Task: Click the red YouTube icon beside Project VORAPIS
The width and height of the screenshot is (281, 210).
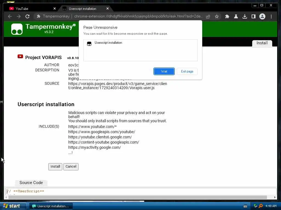Action: (x=20, y=56)
